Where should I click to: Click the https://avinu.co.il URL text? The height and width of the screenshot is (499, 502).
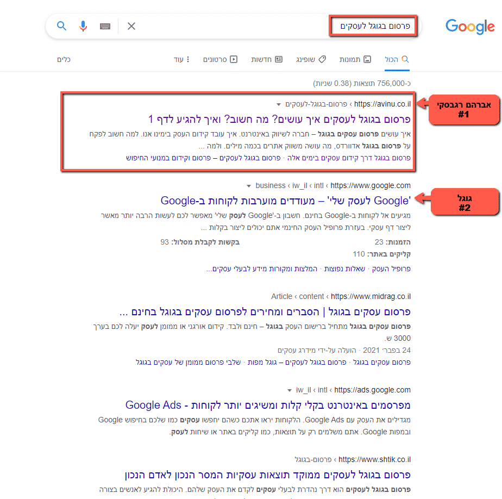click(382, 104)
